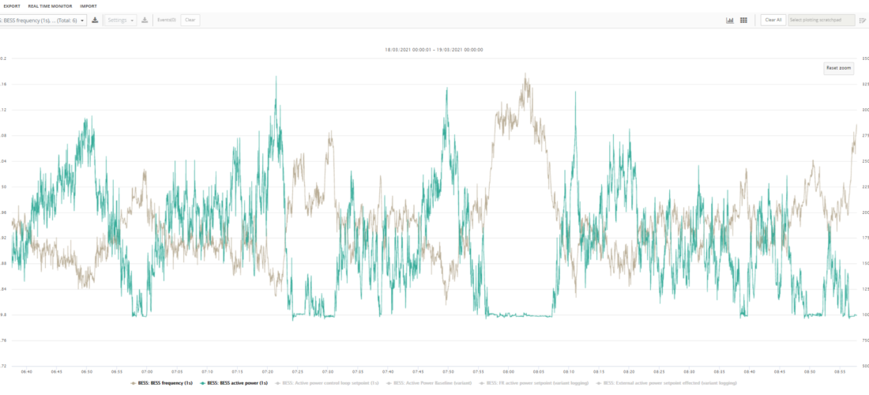Image resolution: width=869 pixels, height=395 pixels.
Task: Open the REAL TIME MONITOR tab
Action: click(50, 6)
